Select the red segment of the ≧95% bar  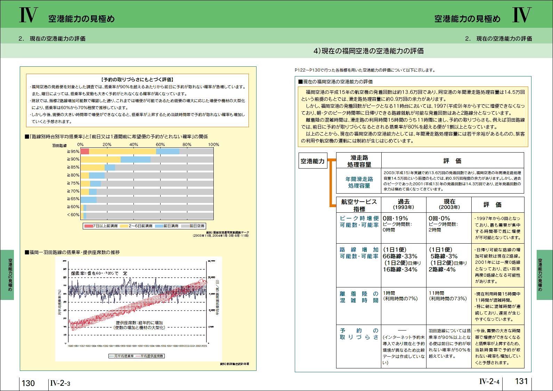(x=85, y=151)
